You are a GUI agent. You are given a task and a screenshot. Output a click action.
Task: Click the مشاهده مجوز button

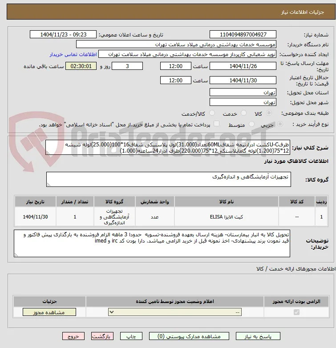[x=49, y=312]
